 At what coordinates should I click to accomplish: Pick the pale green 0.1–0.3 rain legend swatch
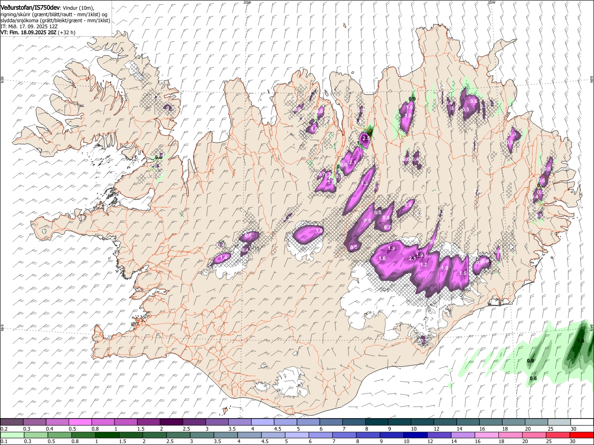pyautogui.click(x=12, y=435)
